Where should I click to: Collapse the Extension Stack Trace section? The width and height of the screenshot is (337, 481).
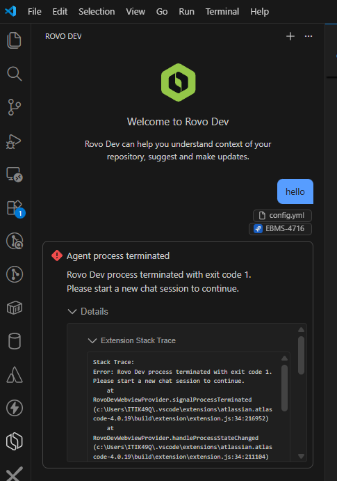point(132,340)
